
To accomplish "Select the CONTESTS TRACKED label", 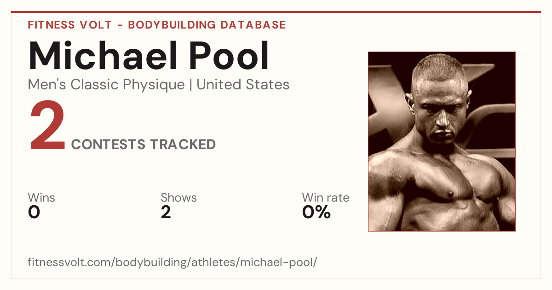I will [144, 145].
